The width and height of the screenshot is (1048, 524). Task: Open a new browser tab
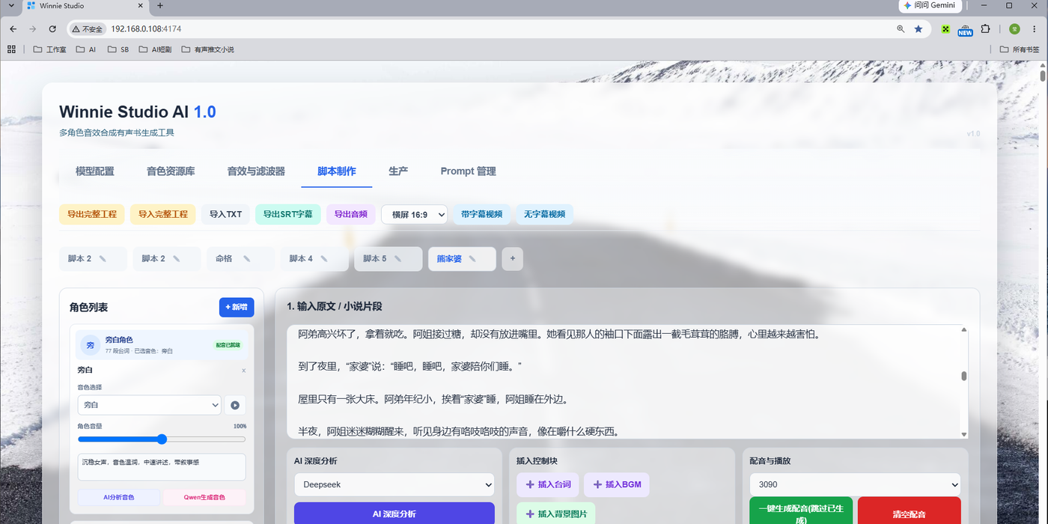tap(159, 6)
